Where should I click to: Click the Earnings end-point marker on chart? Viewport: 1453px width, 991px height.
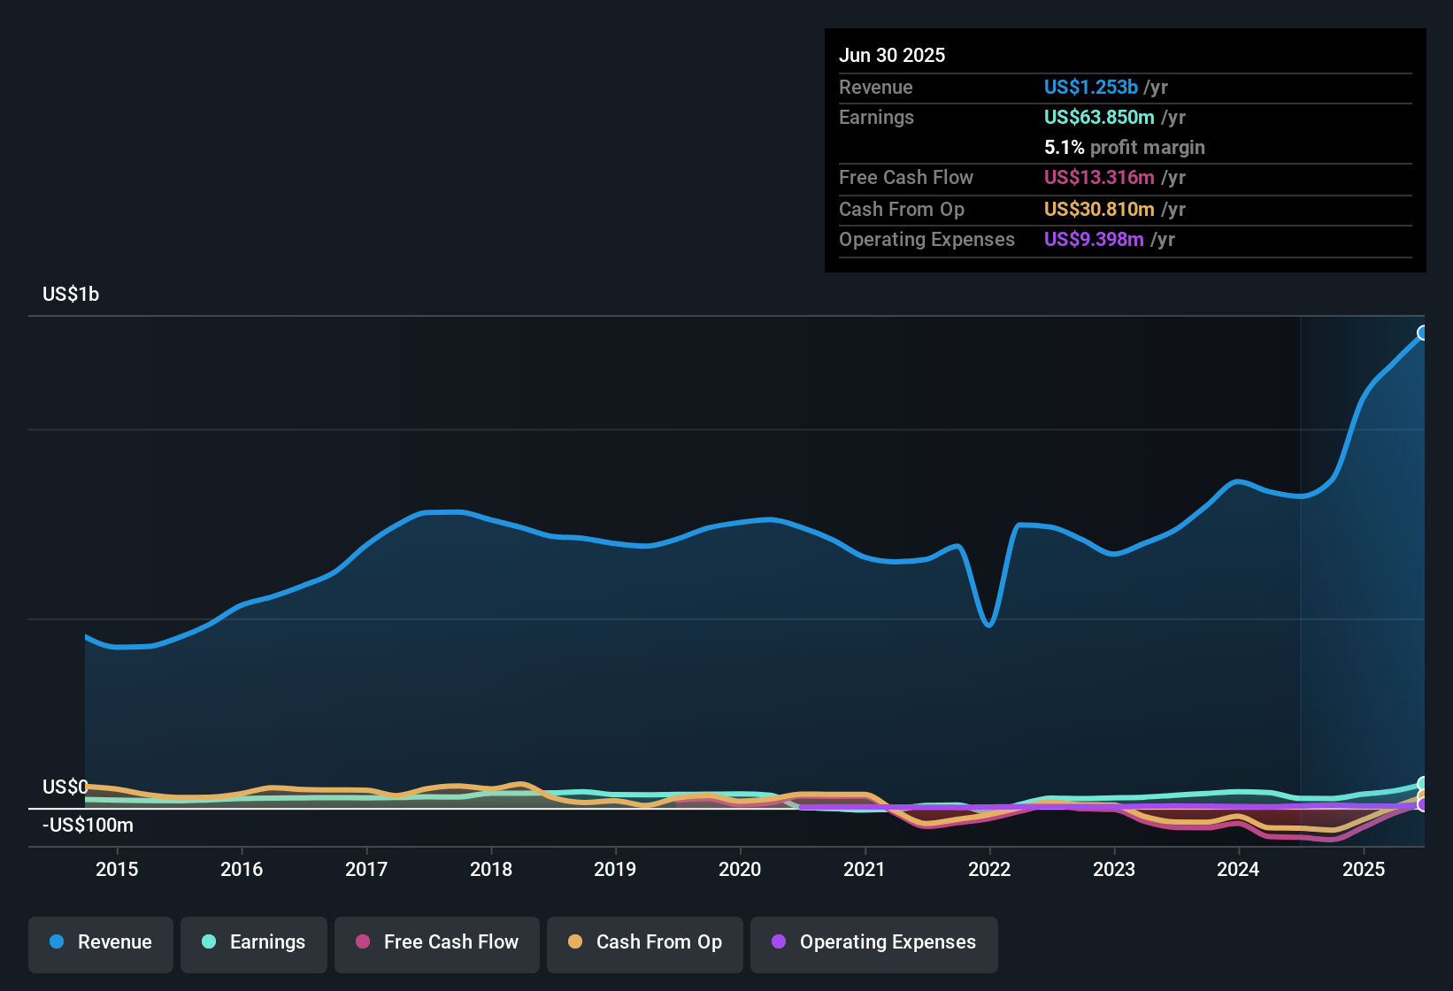click(1423, 784)
